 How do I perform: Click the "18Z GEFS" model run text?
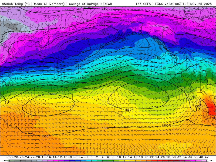(x=143, y=4)
